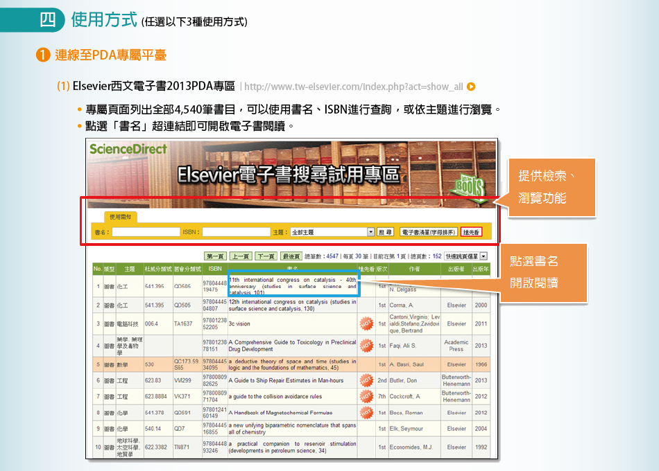
Task: Open the tw-elsevier.com URL link
Action: [354, 87]
